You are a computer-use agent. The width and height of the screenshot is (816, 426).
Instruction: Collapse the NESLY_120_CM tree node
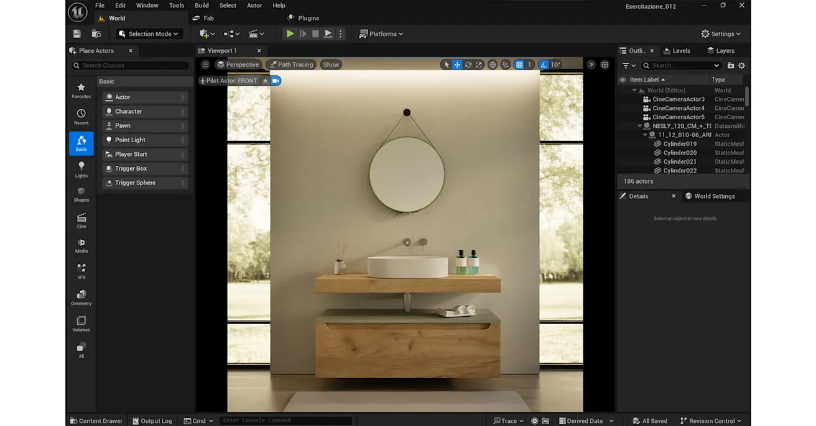(639, 126)
